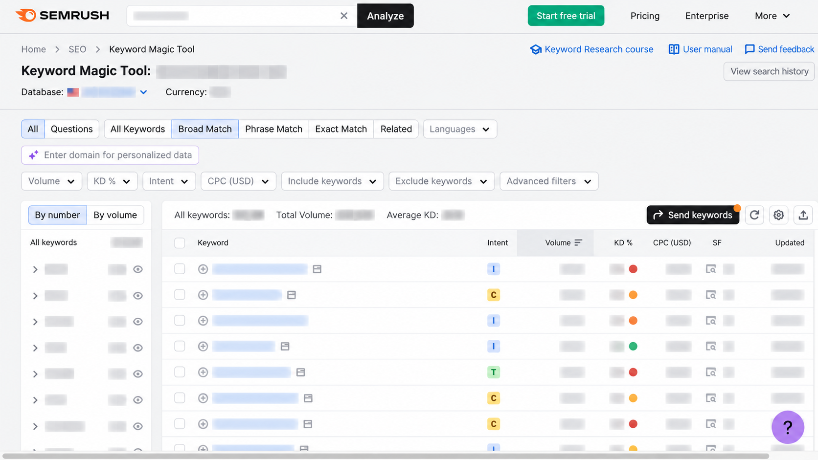Image resolution: width=818 pixels, height=460 pixels.
Task: Open the Volume filter dropdown
Action: [51, 181]
